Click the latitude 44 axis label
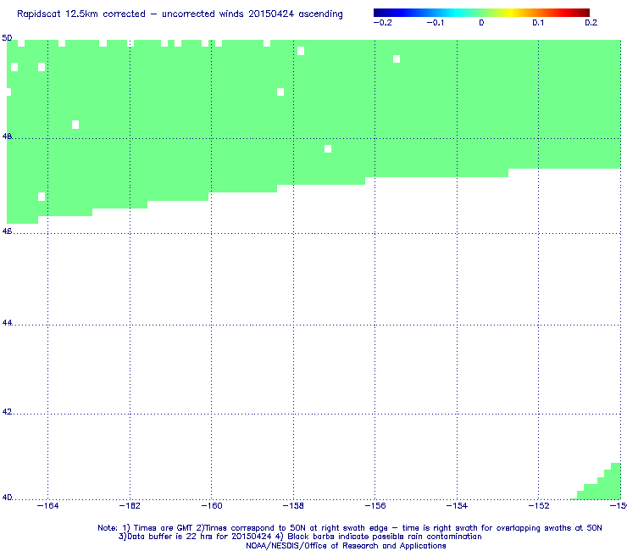Screen dimensions: 627x551 7,322
